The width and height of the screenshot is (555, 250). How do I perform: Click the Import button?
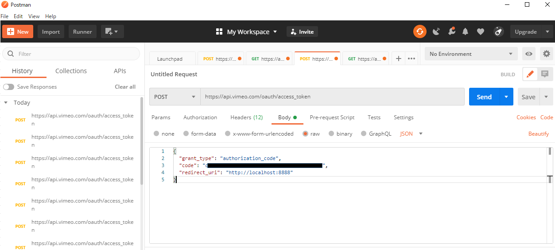click(x=51, y=31)
